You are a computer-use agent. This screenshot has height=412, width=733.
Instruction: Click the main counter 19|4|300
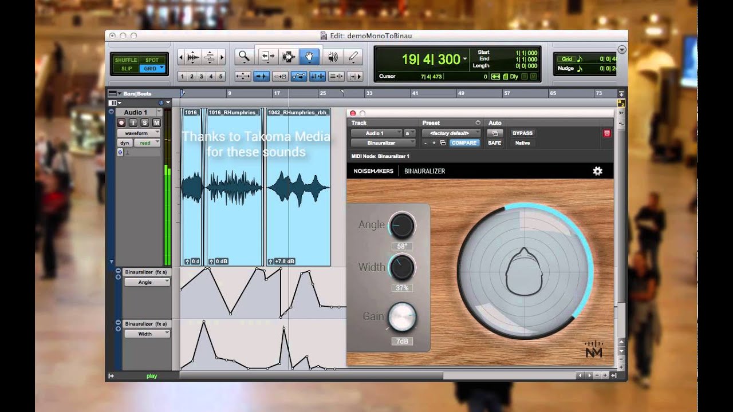pyautogui.click(x=431, y=59)
